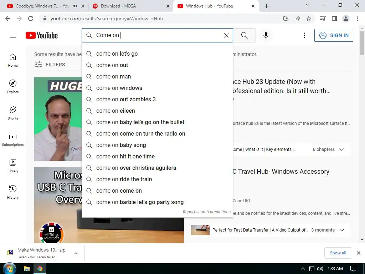Open Windows Start button

click(x=9, y=269)
